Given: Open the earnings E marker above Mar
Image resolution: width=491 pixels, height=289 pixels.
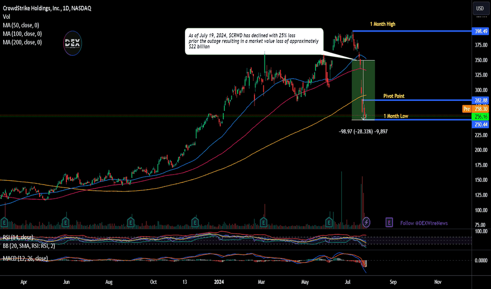Looking at the screenshot, I should click(x=263, y=222).
